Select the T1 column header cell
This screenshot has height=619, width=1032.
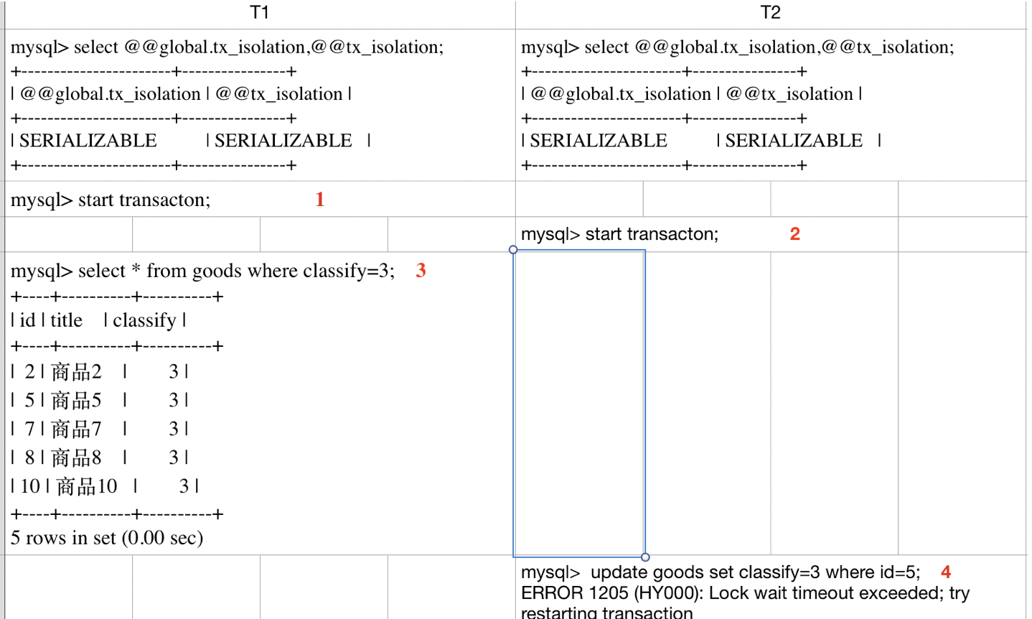pyautogui.click(x=260, y=14)
